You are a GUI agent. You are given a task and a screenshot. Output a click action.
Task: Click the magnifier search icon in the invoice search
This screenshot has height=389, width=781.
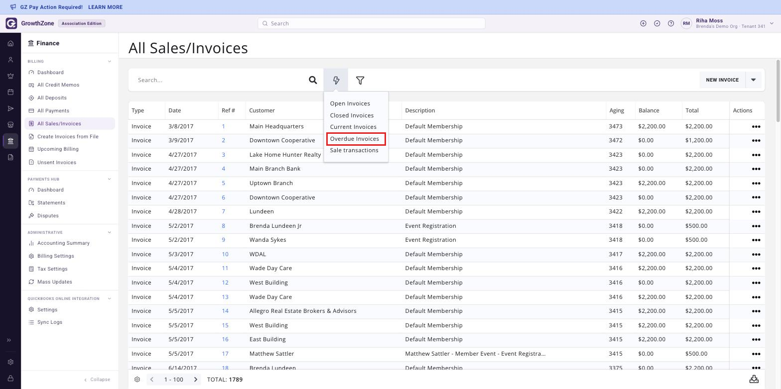pos(313,80)
